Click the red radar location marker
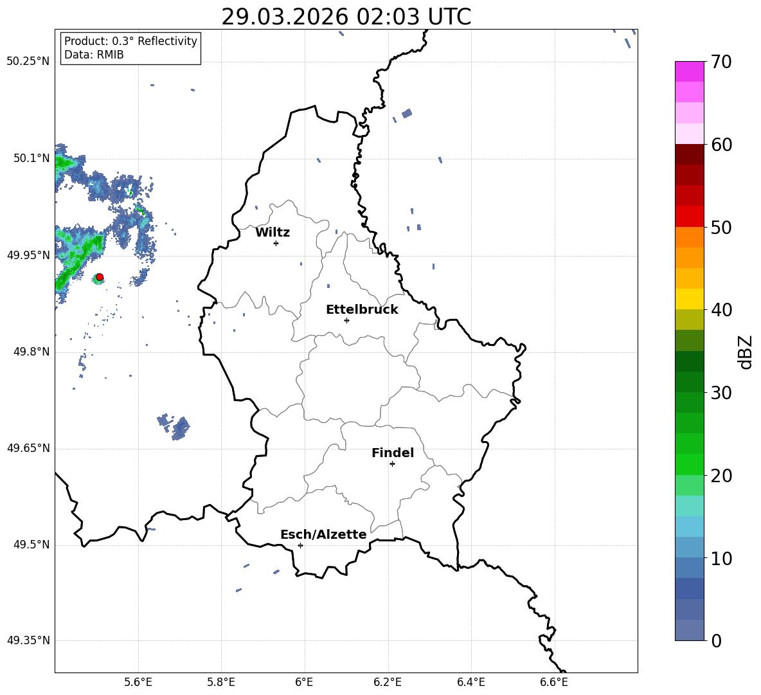The image size is (761, 695). (100, 277)
